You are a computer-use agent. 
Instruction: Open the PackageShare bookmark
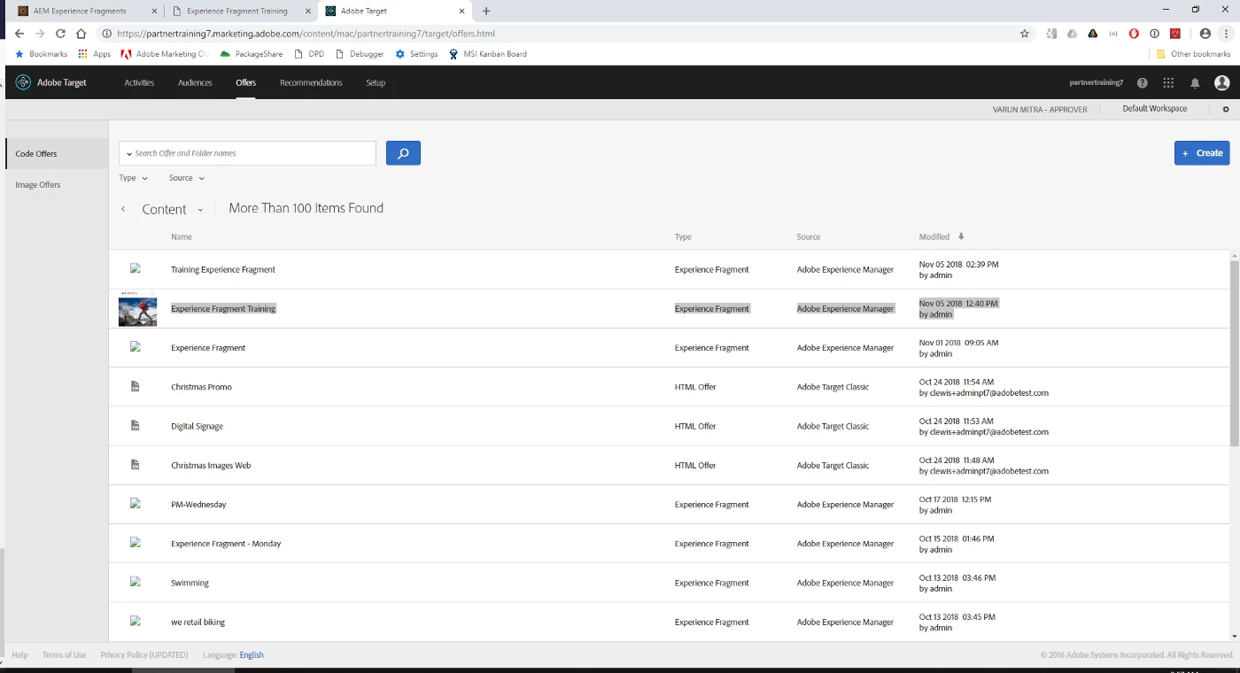pyautogui.click(x=251, y=54)
